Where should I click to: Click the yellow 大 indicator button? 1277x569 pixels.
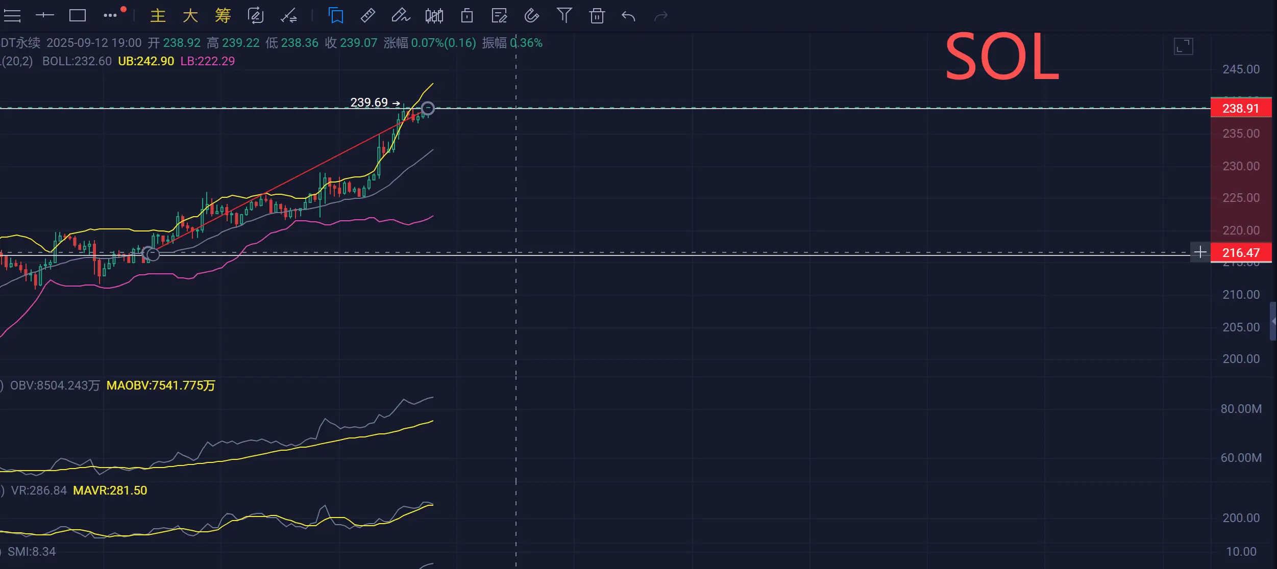[190, 16]
